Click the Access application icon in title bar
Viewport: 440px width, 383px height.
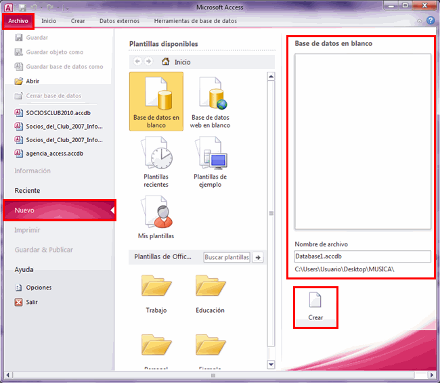pyautogui.click(x=8, y=7)
